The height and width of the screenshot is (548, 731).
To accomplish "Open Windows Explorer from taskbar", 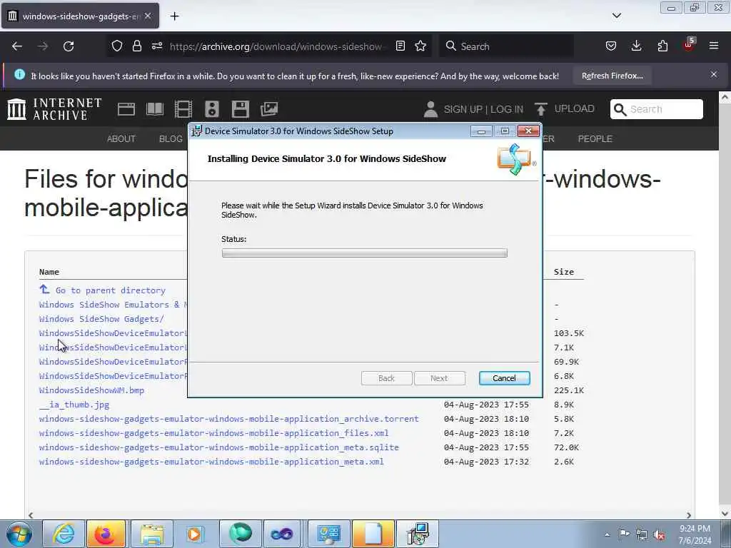I will 151,534.
